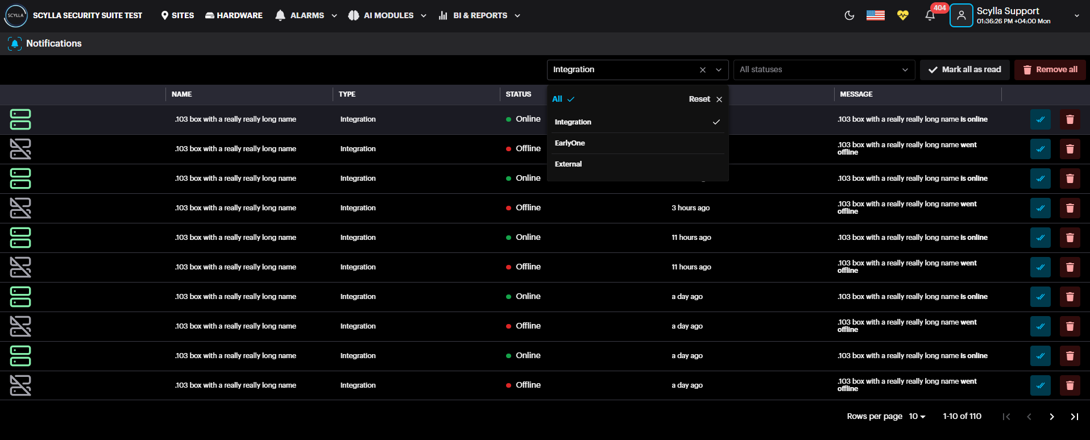1090x440 pixels.
Task: Mark second row notification as read
Action: (x=1040, y=149)
